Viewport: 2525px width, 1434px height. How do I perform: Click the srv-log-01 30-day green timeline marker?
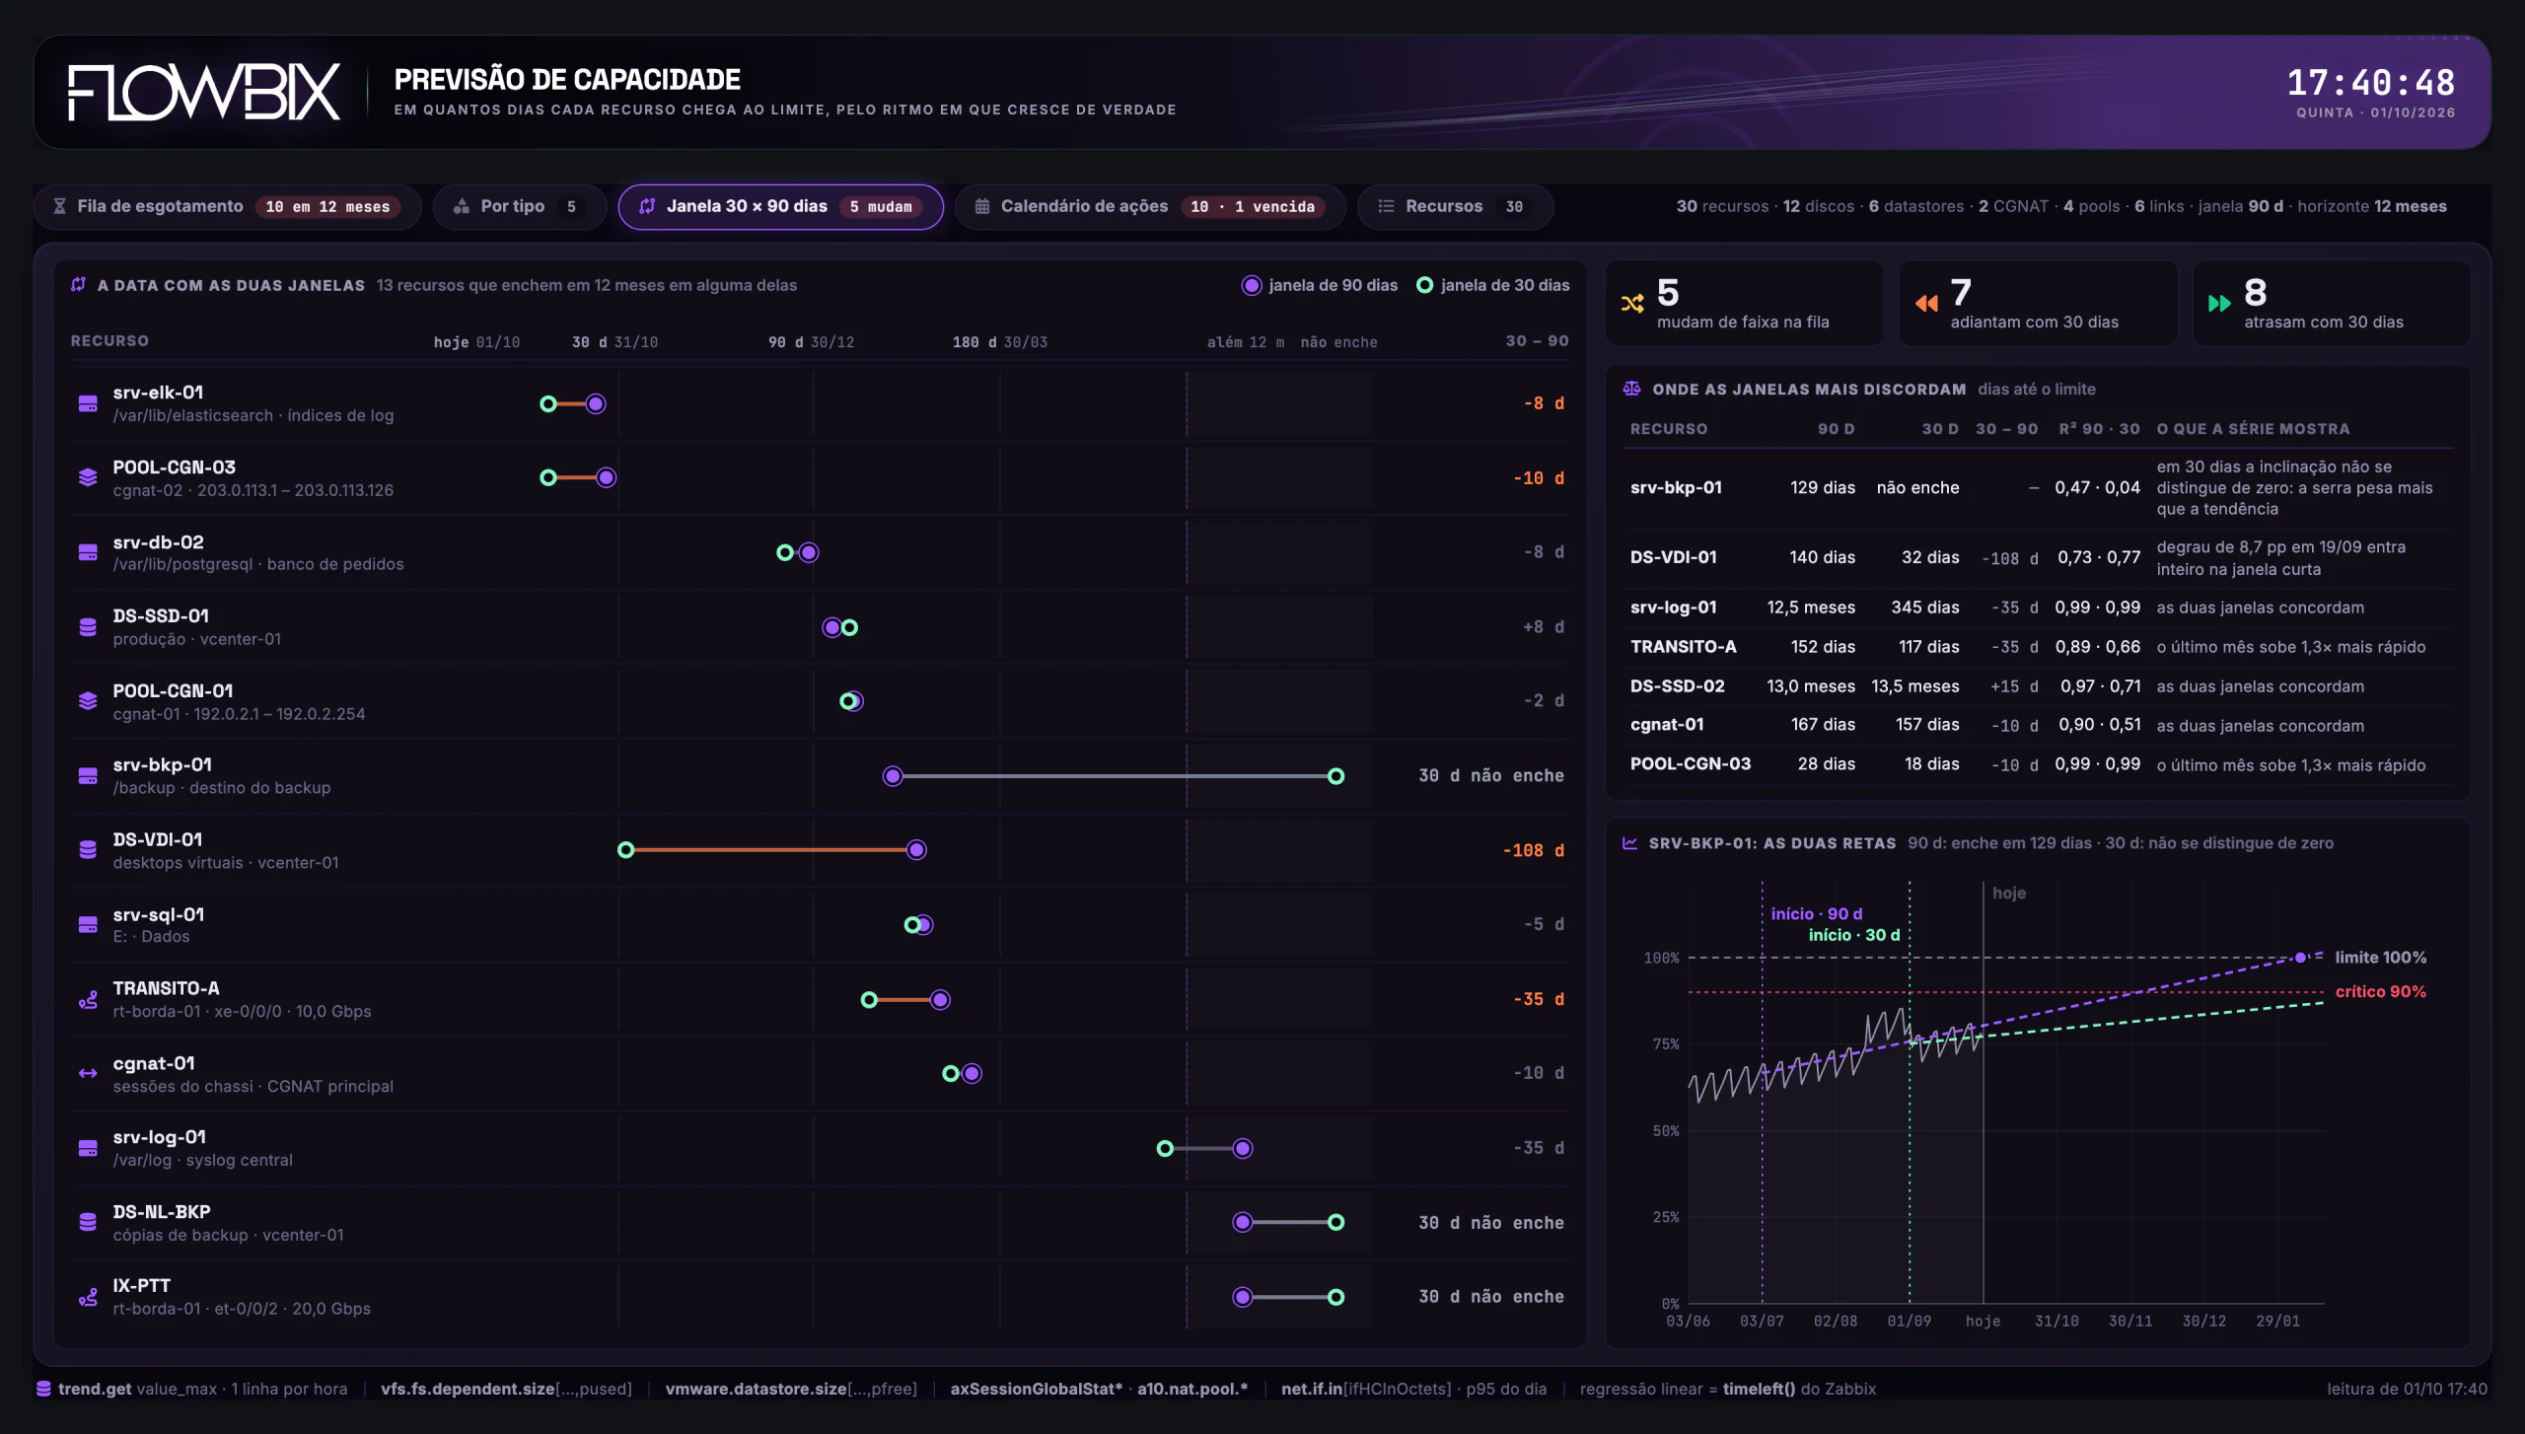point(1165,1148)
